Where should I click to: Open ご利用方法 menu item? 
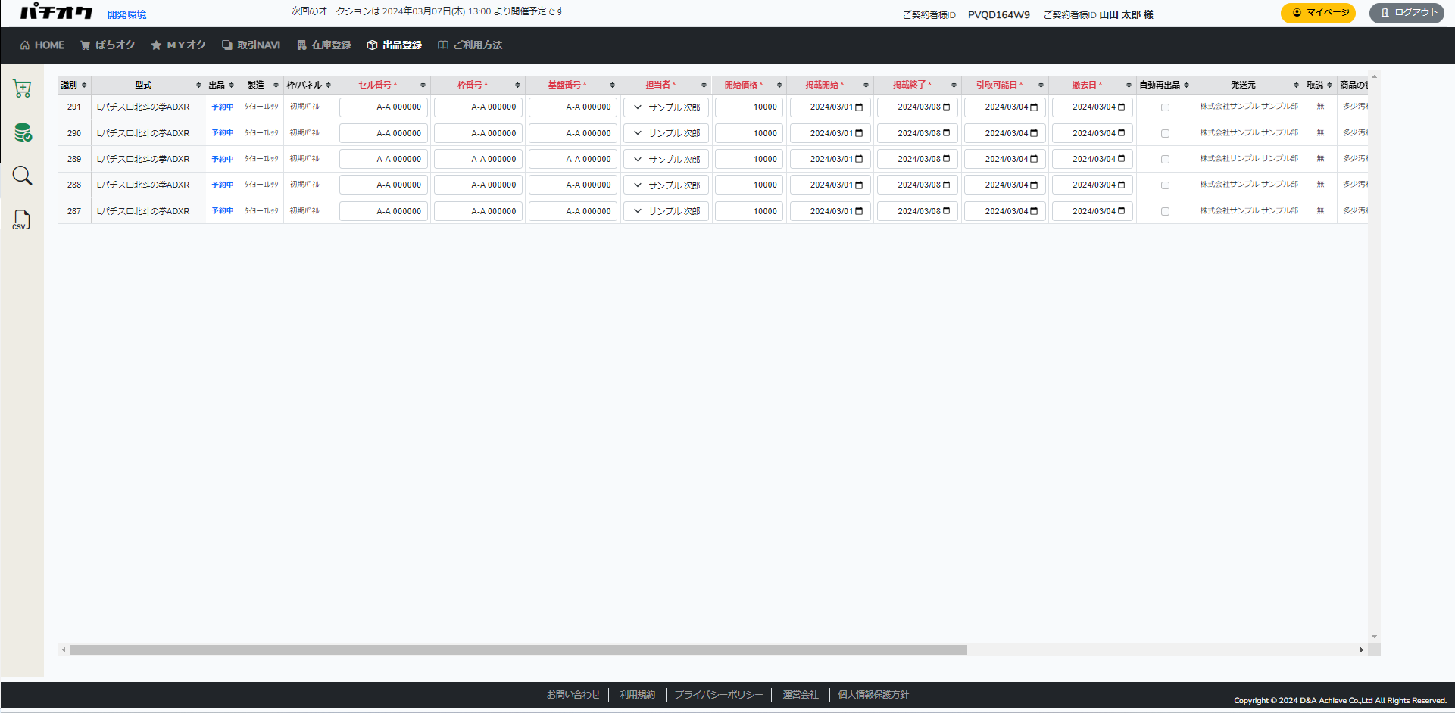[470, 45]
